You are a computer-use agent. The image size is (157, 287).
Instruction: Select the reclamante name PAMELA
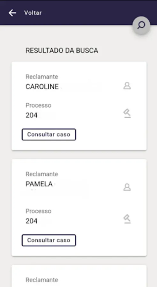pos(39,184)
